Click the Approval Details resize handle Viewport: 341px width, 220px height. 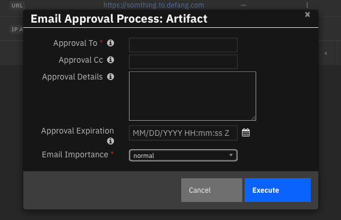click(253, 118)
